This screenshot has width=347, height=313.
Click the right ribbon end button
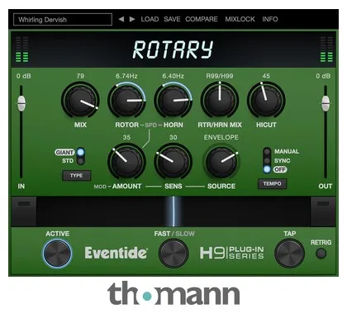point(323,211)
